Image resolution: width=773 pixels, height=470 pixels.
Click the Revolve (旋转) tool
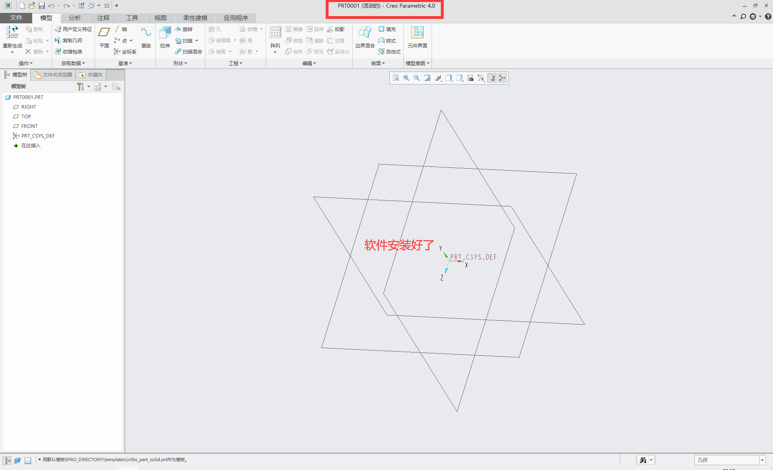click(x=184, y=29)
